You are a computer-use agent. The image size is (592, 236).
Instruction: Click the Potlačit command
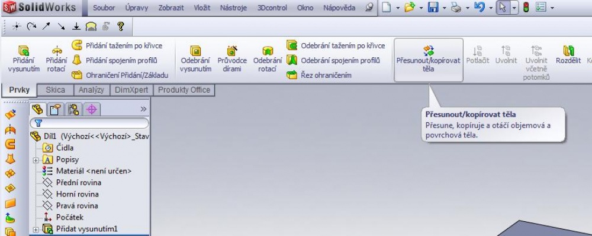click(x=478, y=55)
